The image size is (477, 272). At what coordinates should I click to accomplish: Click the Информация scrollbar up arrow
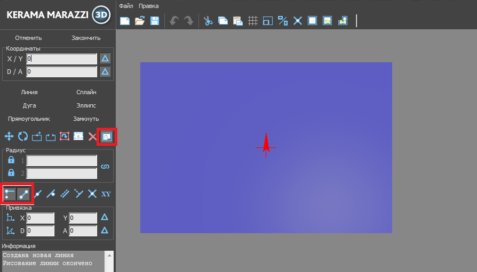(x=109, y=255)
